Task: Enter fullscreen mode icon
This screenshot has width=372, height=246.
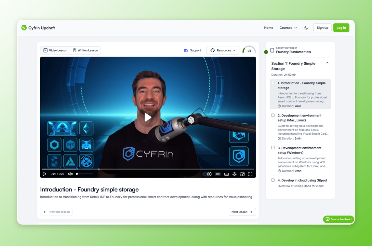Action: (250, 174)
